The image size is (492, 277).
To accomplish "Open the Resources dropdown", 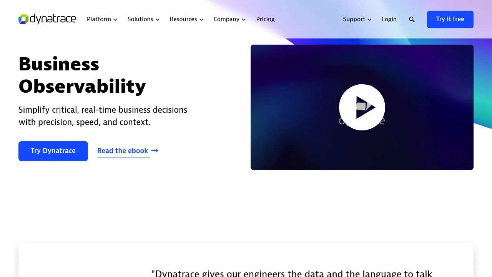I will 186,19.
